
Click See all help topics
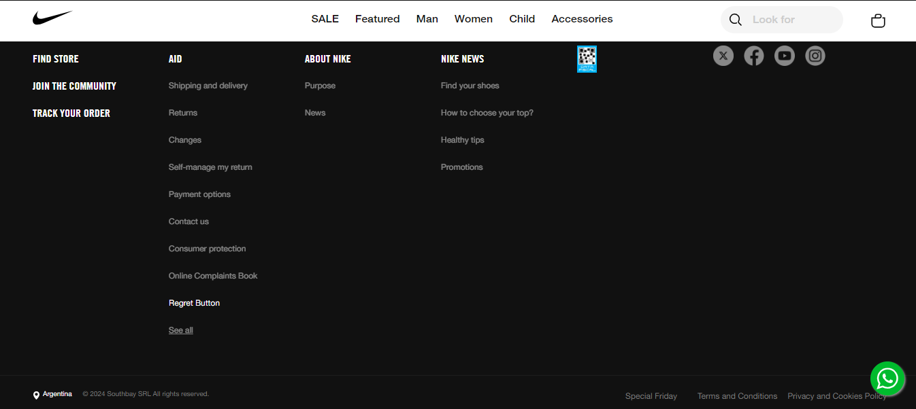point(181,330)
